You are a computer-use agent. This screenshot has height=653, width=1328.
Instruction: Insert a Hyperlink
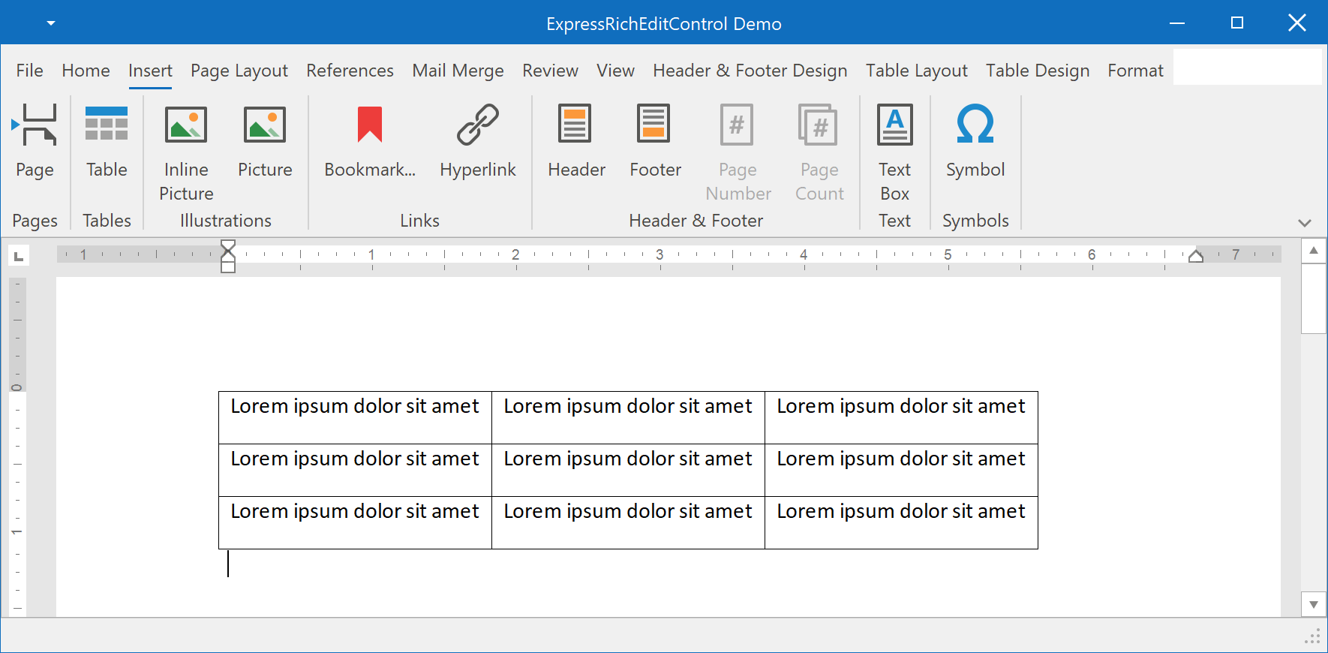pyautogui.click(x=477, y=125)
